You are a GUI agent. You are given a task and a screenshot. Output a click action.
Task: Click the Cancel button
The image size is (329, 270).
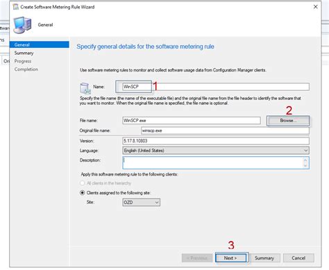[298, 258]
